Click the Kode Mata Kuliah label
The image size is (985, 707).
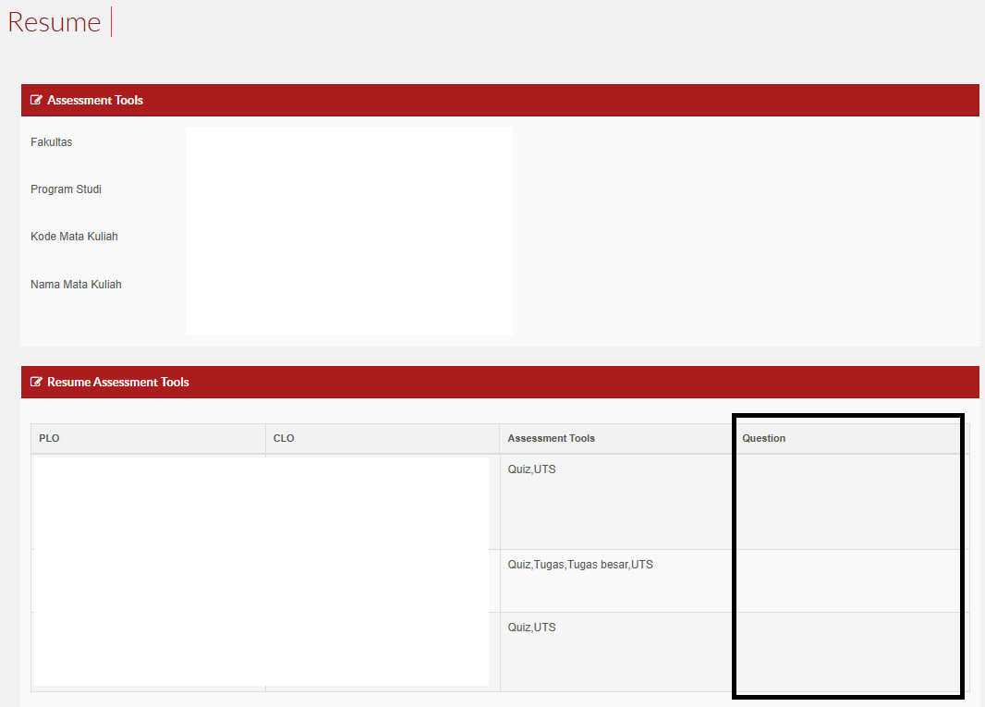[x=74, y=237]
